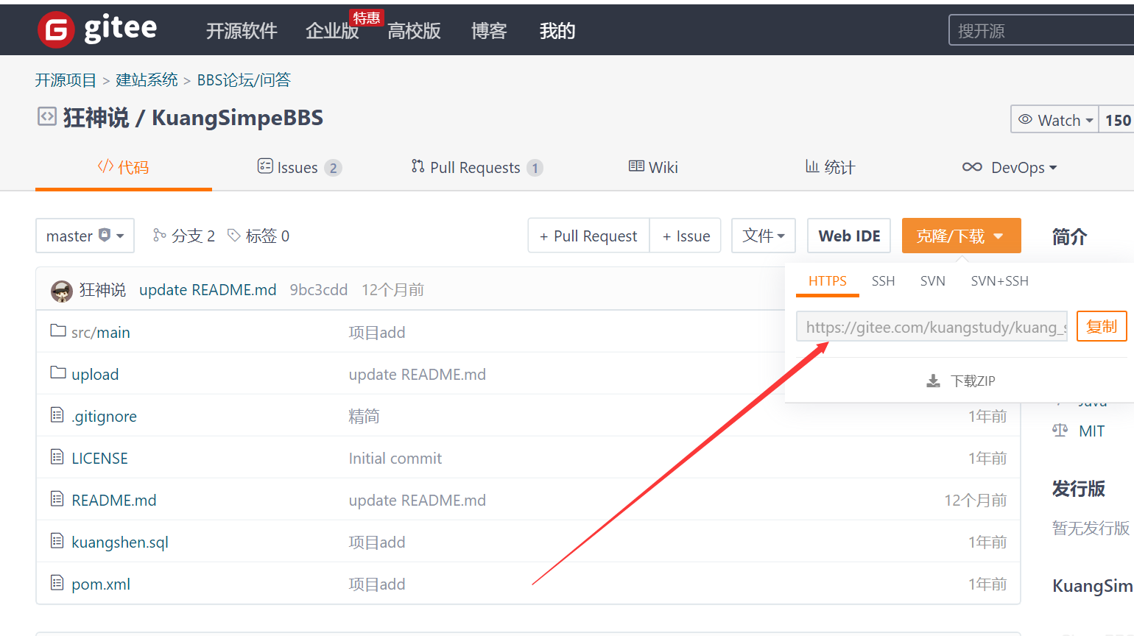Open 高校版 in top navigation
The height and width of the screenshot is (636, 1134).
coord(414,31)
